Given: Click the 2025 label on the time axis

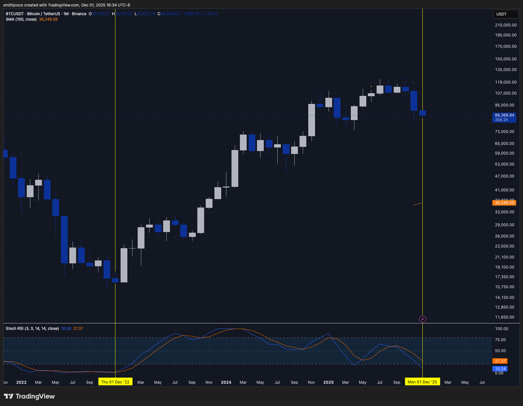Looking at the screenshot, I should [x=328, y=382].
